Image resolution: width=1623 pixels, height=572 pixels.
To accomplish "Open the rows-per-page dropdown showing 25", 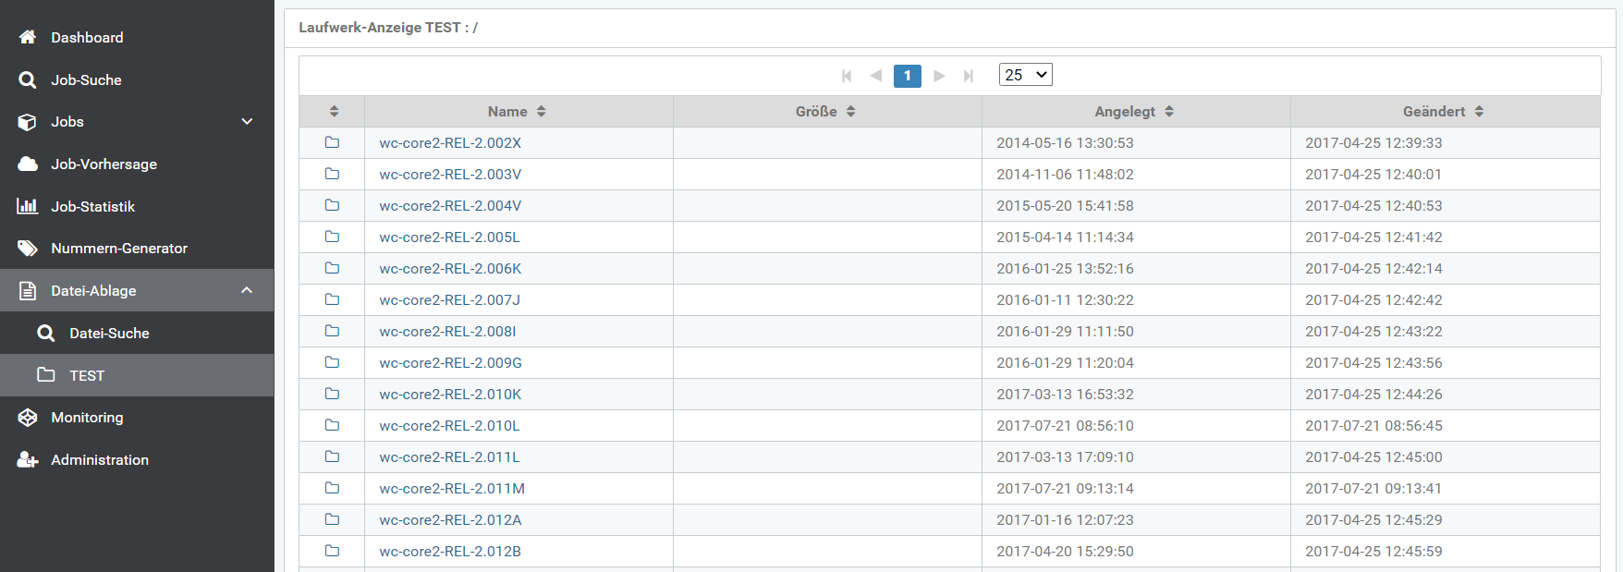I will coord(1025,75).
